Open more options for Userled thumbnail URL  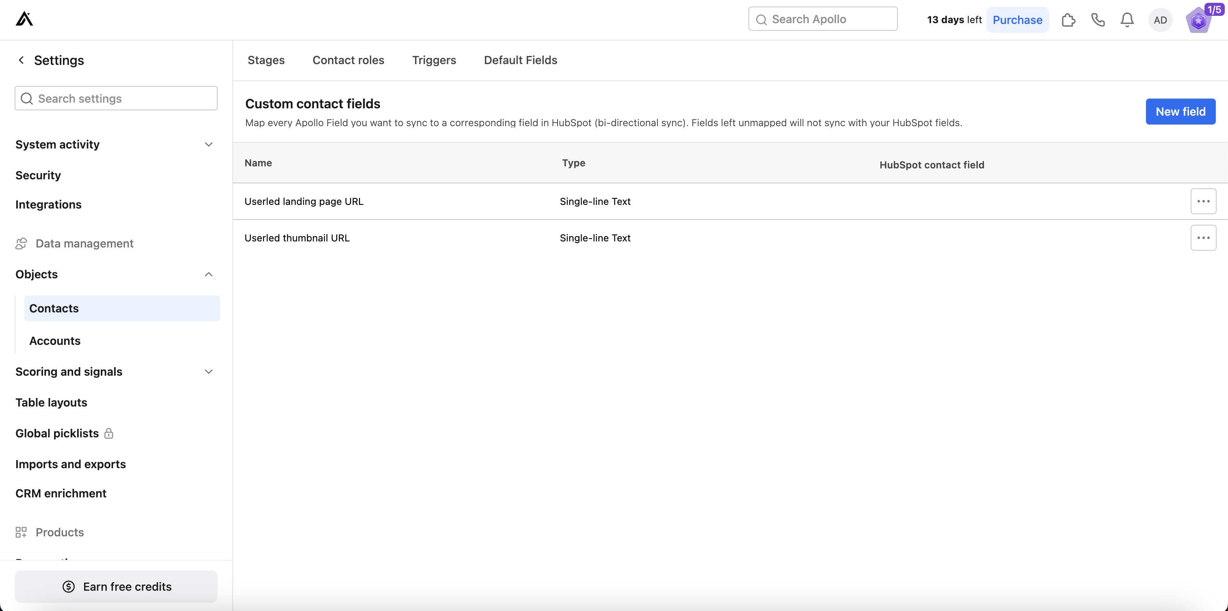(x=1203, y=238)
